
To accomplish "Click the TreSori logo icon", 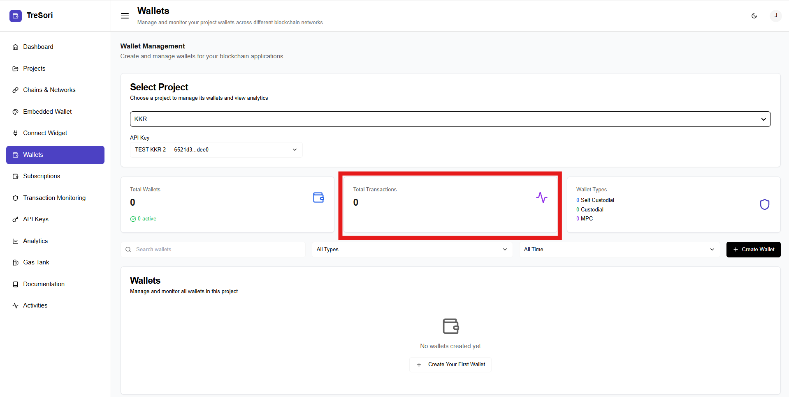I will pyautogui.click(x=16, y=16).
